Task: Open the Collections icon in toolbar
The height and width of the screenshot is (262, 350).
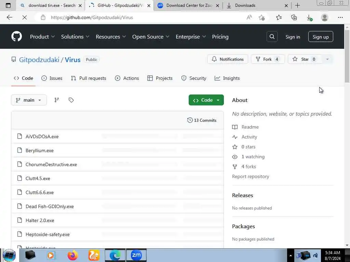Action: (294, 17)
